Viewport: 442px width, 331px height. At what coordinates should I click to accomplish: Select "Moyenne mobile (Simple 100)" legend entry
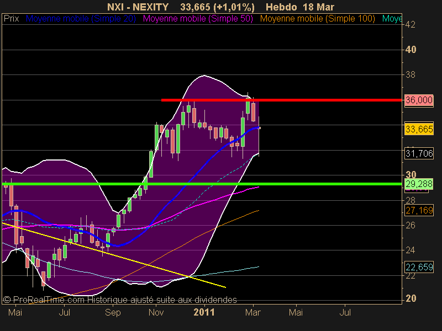[x=318, y=19]
